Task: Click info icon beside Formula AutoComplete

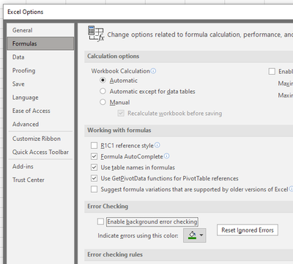Action: [166, 156]
